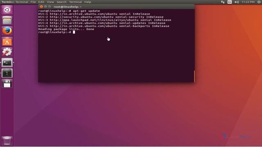Open the Ubuntu Dash search launcher
The image size is (262, 147).
[7, 10]
